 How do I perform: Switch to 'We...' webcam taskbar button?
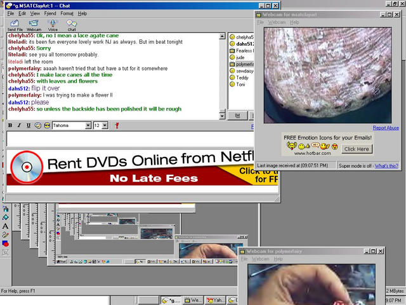tap(193, 301)
